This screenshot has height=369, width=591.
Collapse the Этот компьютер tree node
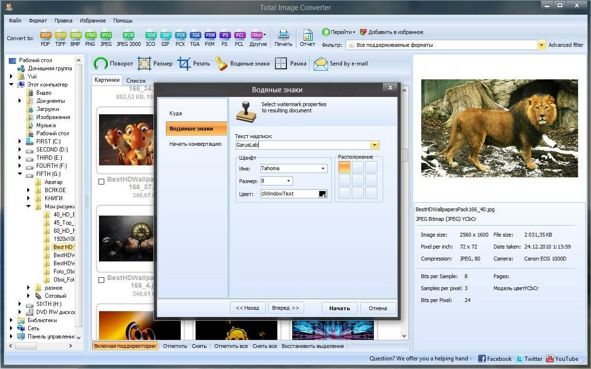pyautogui.click(x=11, y=85)
